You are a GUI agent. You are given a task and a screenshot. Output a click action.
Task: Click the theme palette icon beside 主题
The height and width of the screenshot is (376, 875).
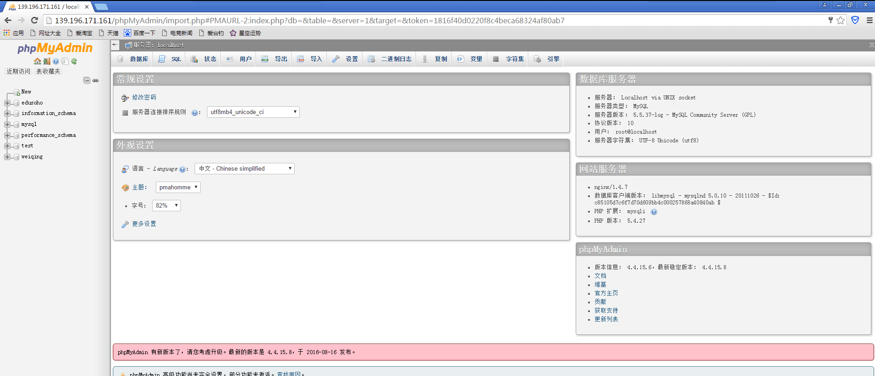(125, 188)
